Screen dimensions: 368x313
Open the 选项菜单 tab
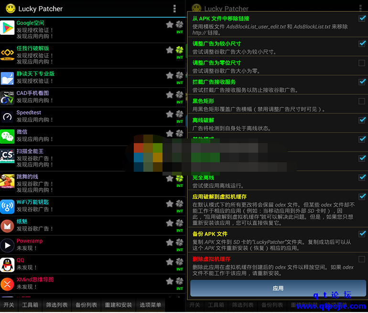point(150,305)
